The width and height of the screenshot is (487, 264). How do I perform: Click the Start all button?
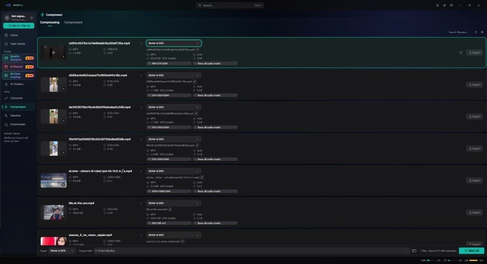click(x=471, y=251)
